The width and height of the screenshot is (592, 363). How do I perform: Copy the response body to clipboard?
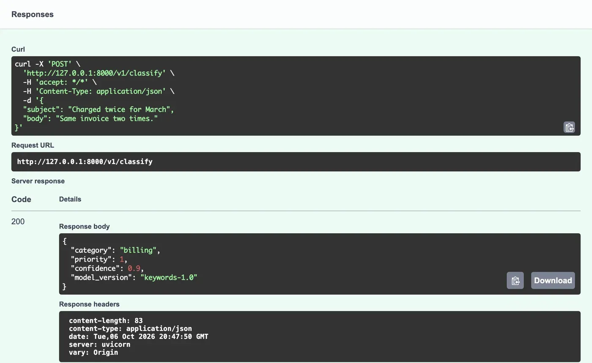pyautogui.click(x=515, y=281)
